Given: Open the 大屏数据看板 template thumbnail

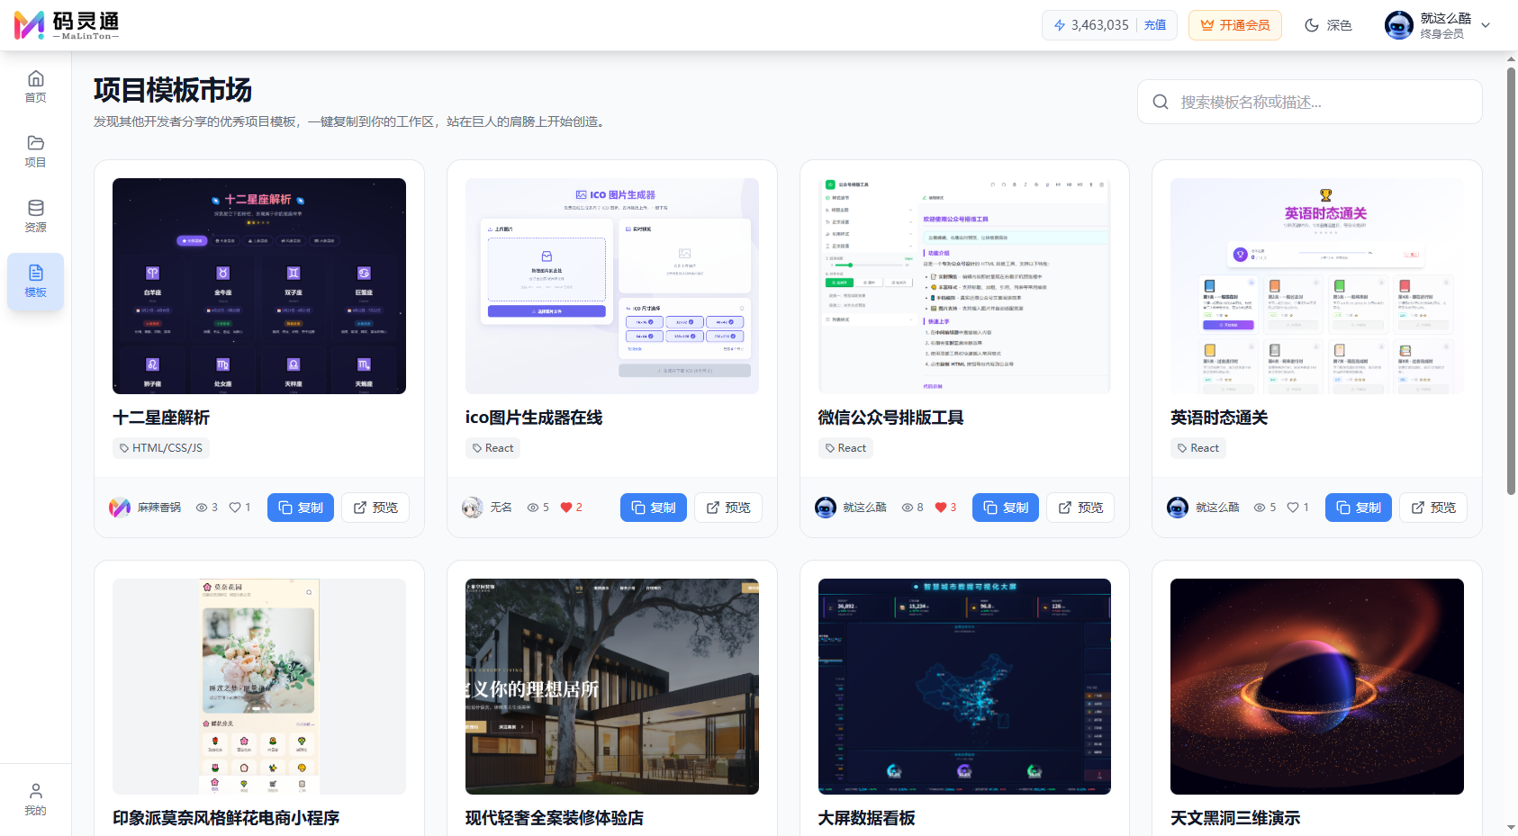Looking at the screenshot, I should [x=964, y=687].
